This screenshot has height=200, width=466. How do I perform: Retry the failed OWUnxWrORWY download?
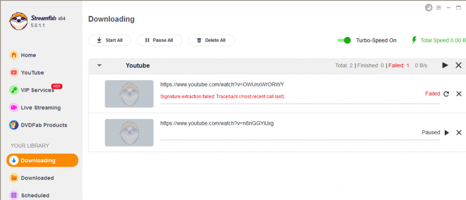click(446, 94)
